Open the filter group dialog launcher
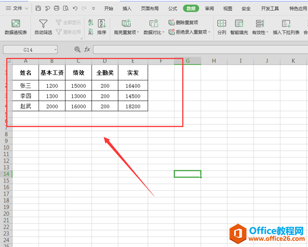 pyautogui.click(x=81, y=39)
